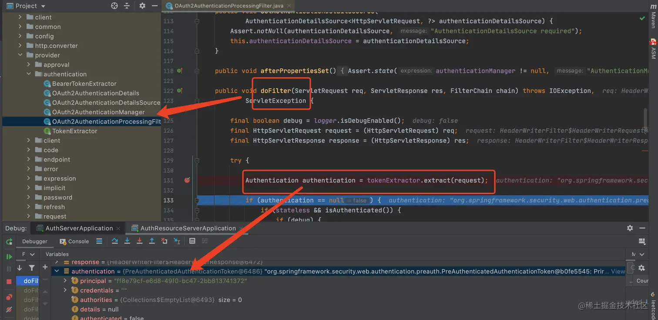658x320 pixels.
Task: Minimize the Debug tool window
Action: [642, 228]
